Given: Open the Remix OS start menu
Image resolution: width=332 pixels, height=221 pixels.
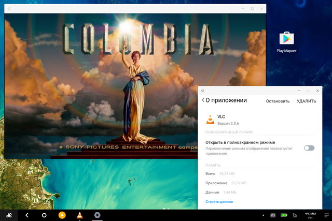Looking at the screenshot, I should click(9, 215).
